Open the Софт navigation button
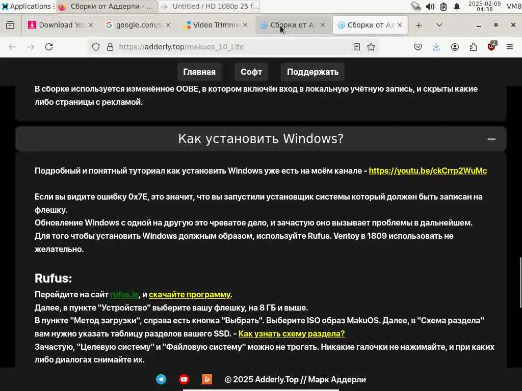 251,72
